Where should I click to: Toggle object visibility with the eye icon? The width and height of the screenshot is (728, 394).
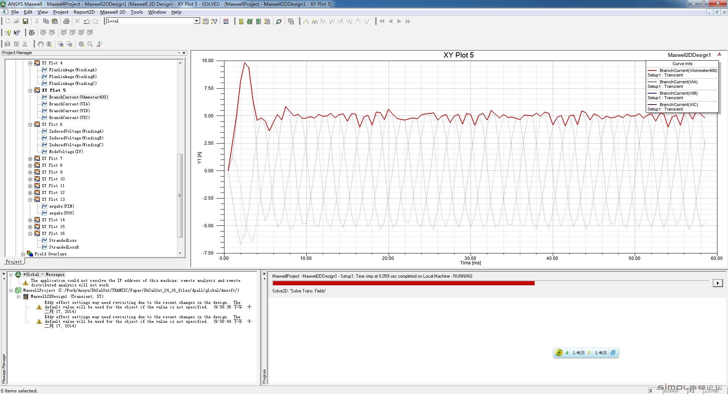[32, 33]
